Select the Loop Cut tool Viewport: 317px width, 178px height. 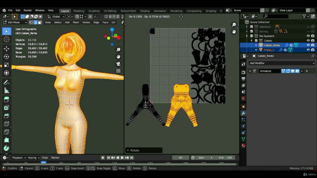[6, 124]
